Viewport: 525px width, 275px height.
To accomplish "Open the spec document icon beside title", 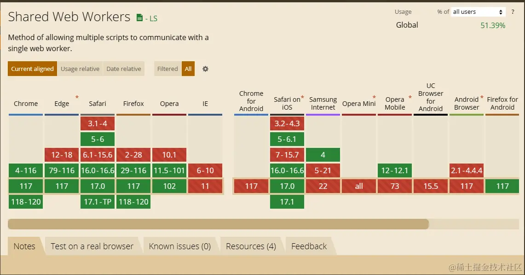I will [139, 18].
